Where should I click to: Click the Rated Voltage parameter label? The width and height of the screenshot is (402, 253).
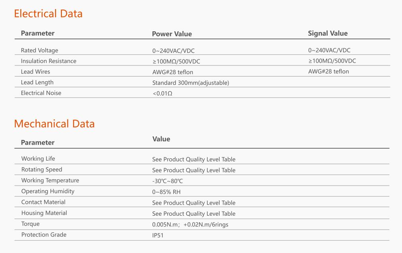click(x=39, y=50)
